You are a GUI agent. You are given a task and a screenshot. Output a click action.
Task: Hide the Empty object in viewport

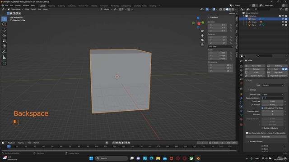[283, 22]
